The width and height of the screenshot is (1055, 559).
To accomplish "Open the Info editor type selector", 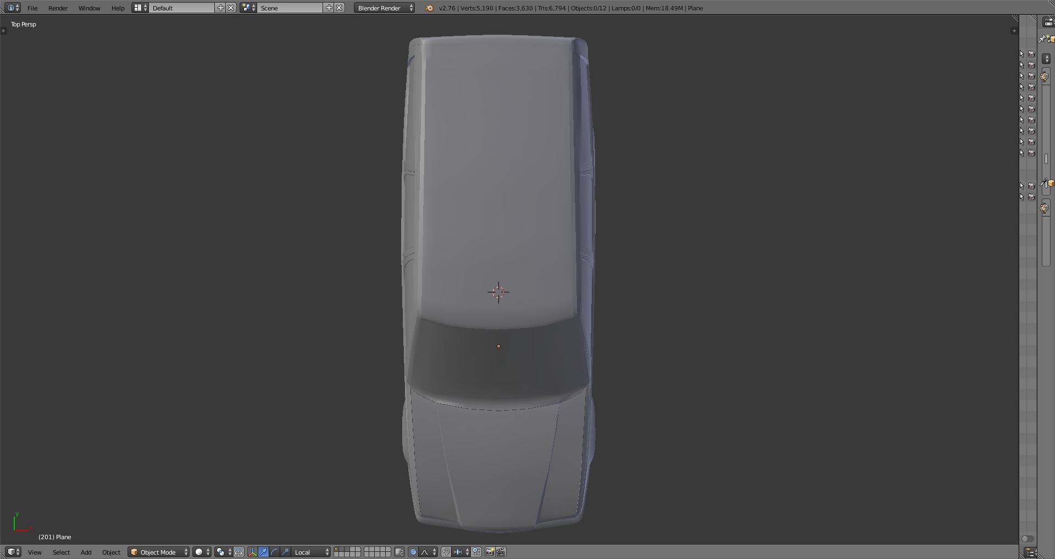I will click(x=13, y=8).
